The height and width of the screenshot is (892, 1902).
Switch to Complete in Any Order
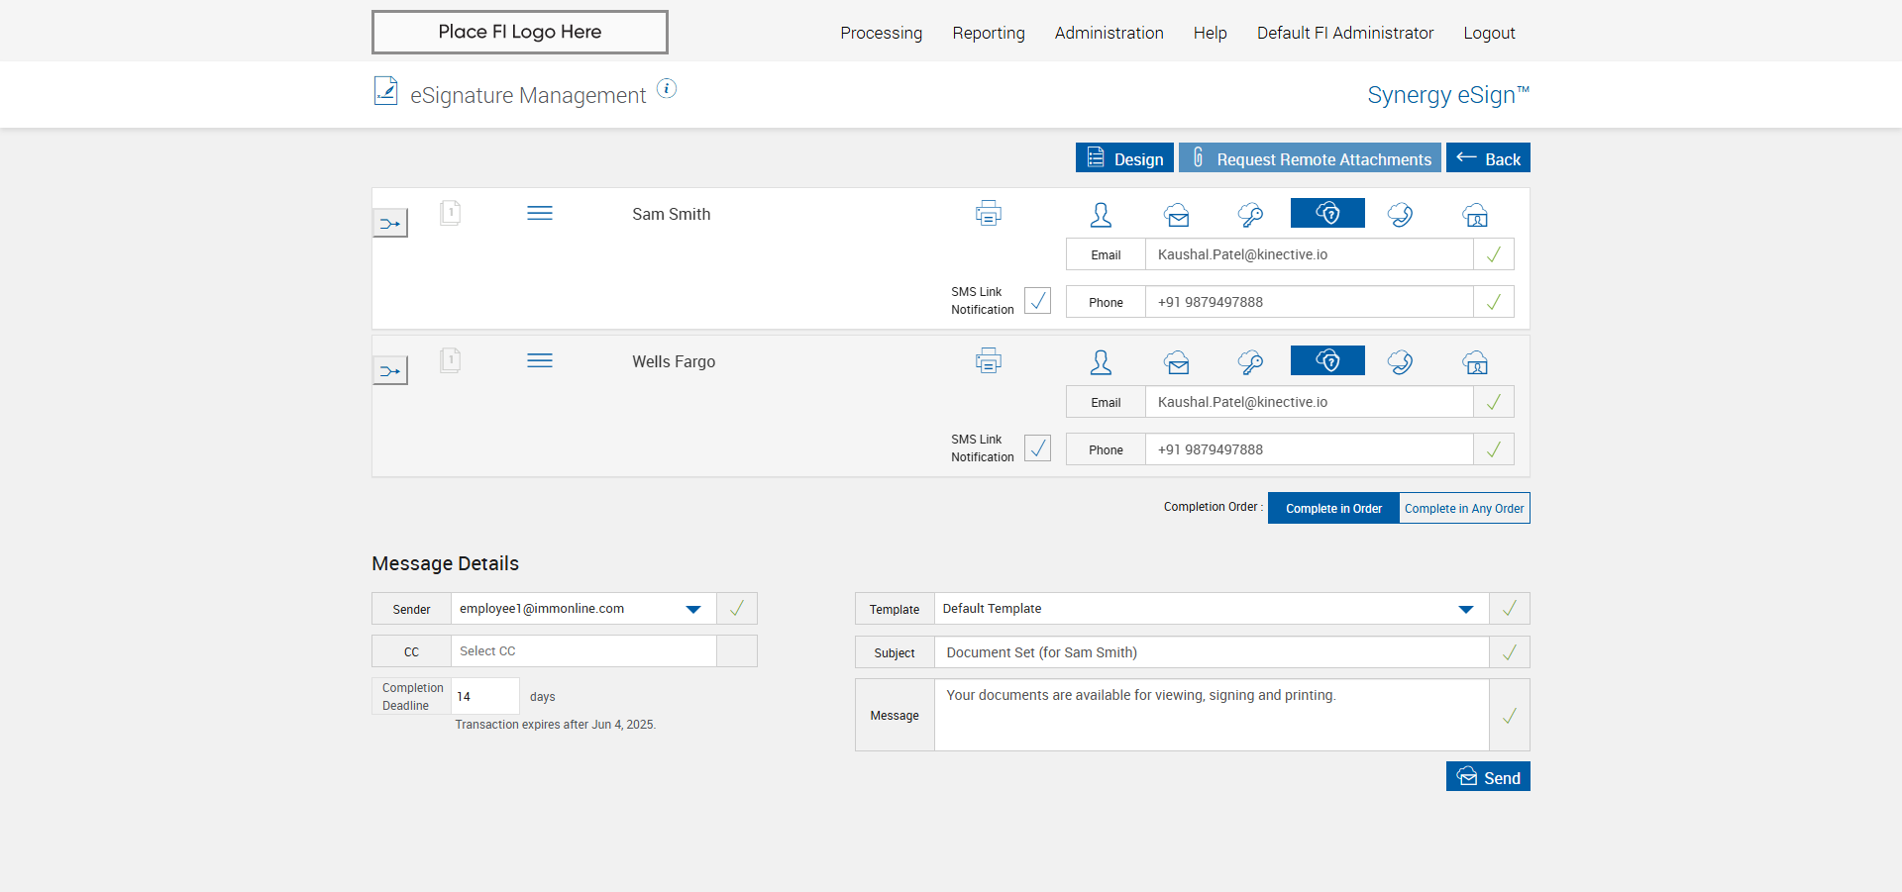[x=1463, y=508]
